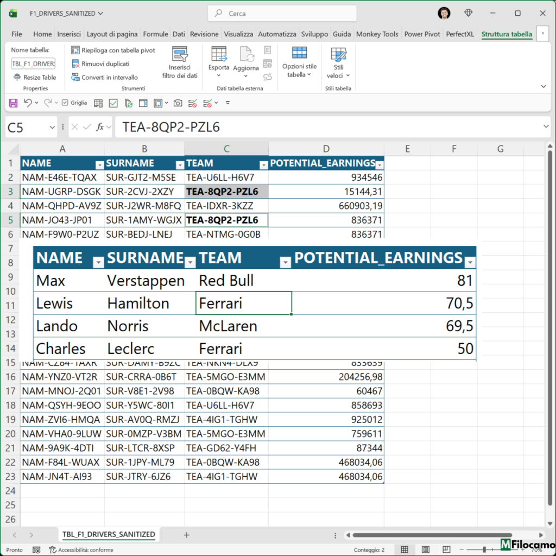Switch to the Home tab
Image resolution: width=556 pixels, height=556 pixels.
[x=42, y=34]
